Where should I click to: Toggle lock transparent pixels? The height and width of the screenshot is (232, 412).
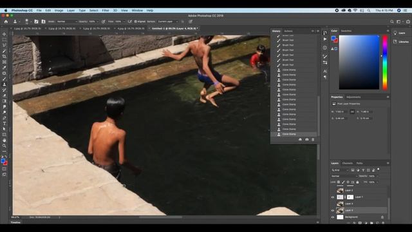point(339,182)
